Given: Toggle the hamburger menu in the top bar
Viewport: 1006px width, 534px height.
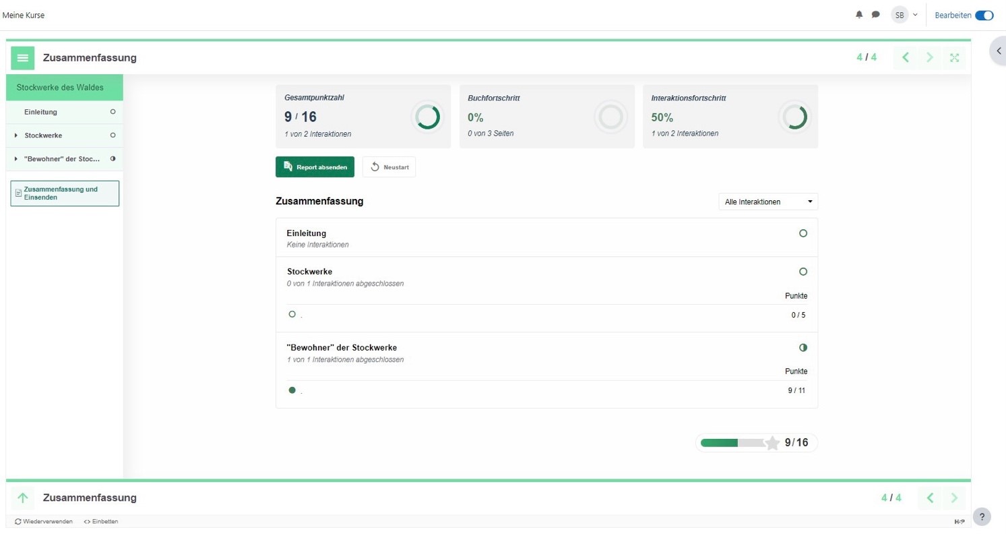Looking at the screenshot, I should click(x=23, y=58).
